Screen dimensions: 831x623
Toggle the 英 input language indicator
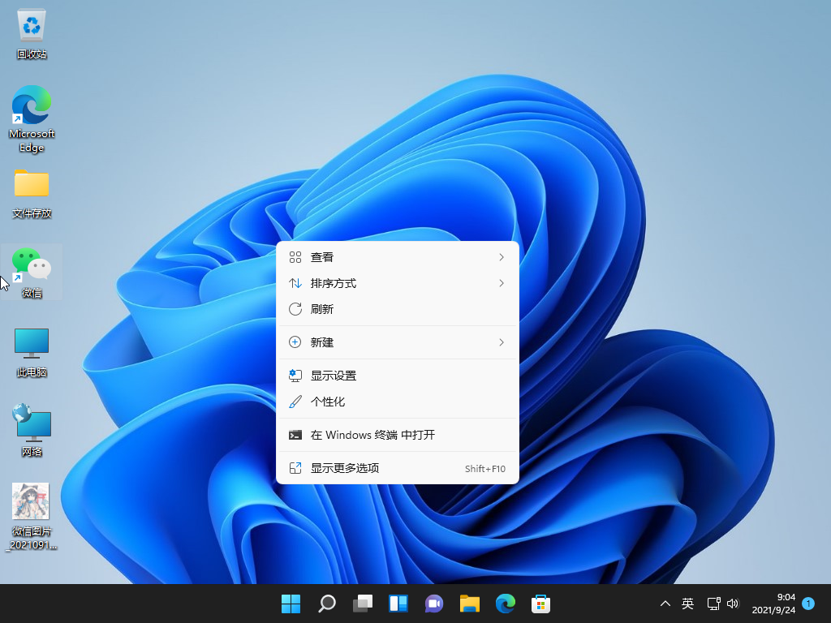point(687,604)
